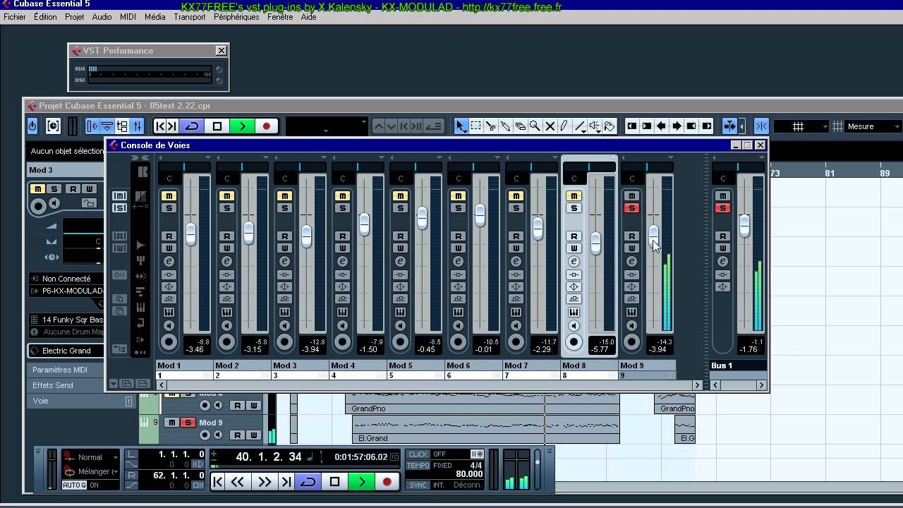Select the Color paint bucket tool
The width and height of the screenshot is (903, 508).
(610, 126)
